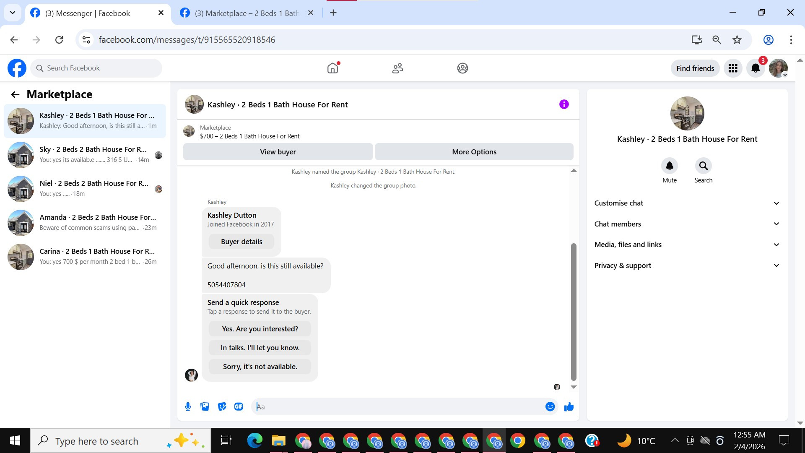This screenshot has width=805, height=453.
Task: Click the voice clip microphone icon
Action: pos(188,406)
